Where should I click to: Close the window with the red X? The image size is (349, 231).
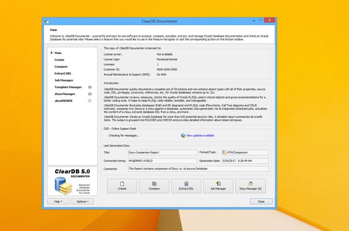pos(269,20)
